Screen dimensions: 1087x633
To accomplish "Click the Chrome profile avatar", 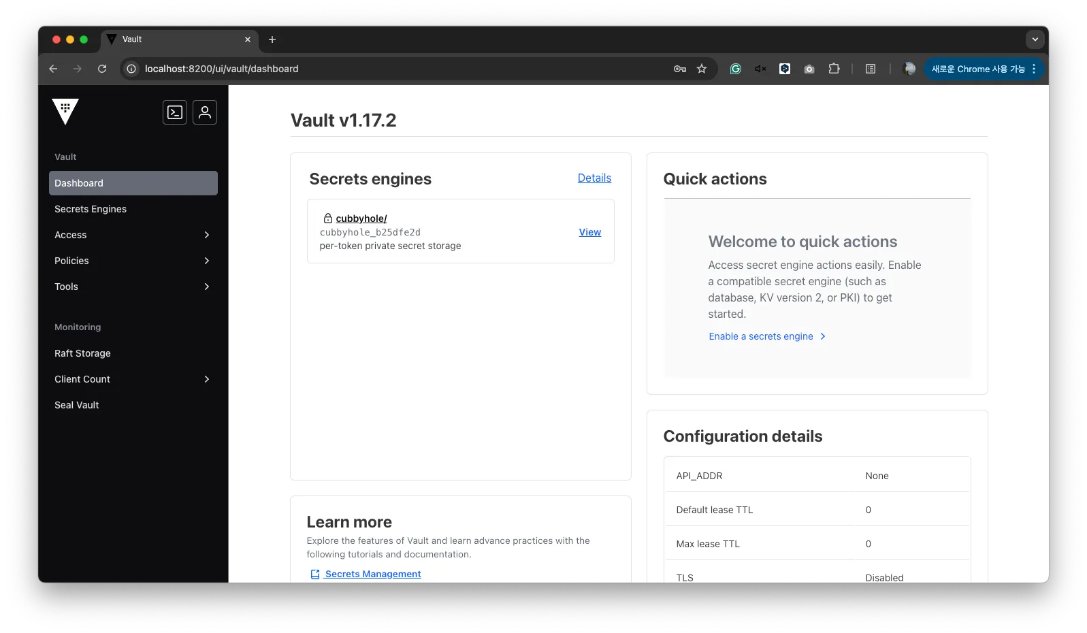I will tap(909, 69).
